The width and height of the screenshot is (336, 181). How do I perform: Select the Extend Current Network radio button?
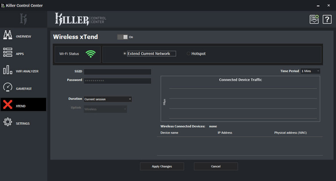coord(124,53)
